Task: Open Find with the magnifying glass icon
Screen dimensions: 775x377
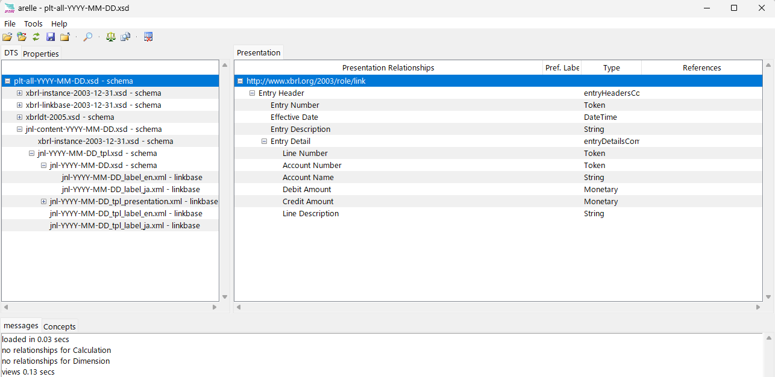Action: 88,37
